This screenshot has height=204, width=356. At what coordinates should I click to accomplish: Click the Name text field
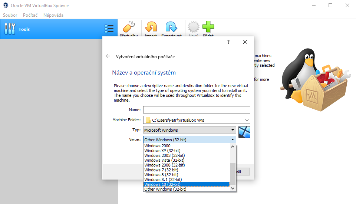(x=197, y=110)
